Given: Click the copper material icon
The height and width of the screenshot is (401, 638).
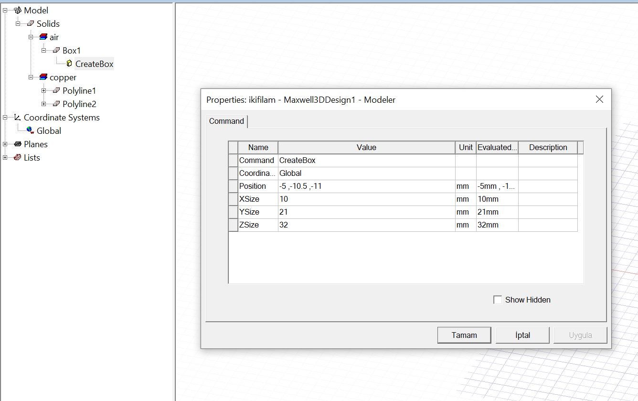Looking at the screenshot, I should pos(43,77).
